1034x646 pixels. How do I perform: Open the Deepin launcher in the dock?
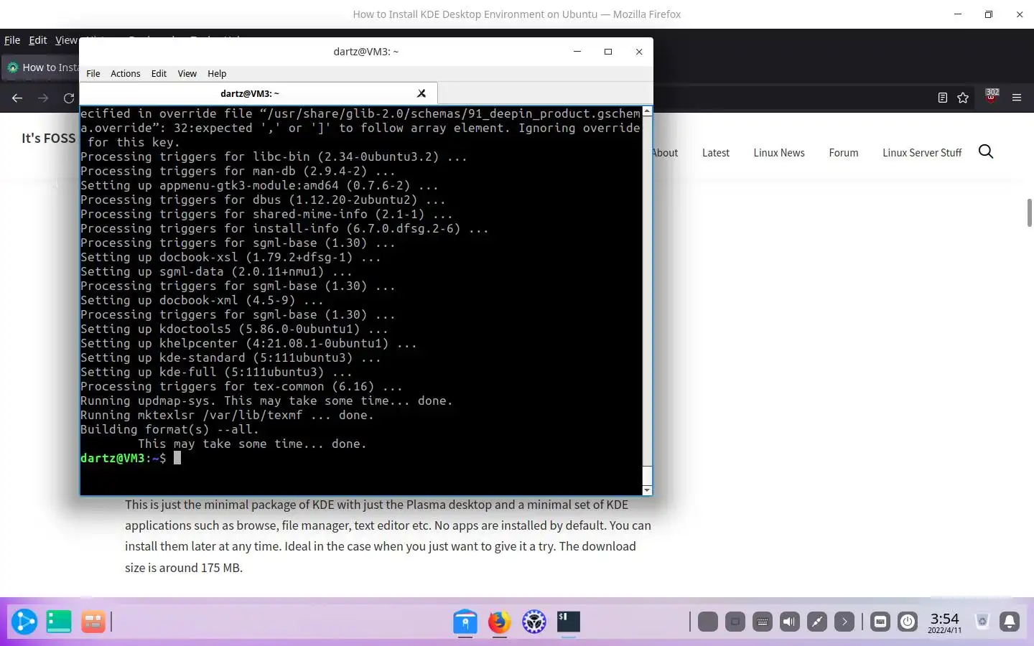24,621
